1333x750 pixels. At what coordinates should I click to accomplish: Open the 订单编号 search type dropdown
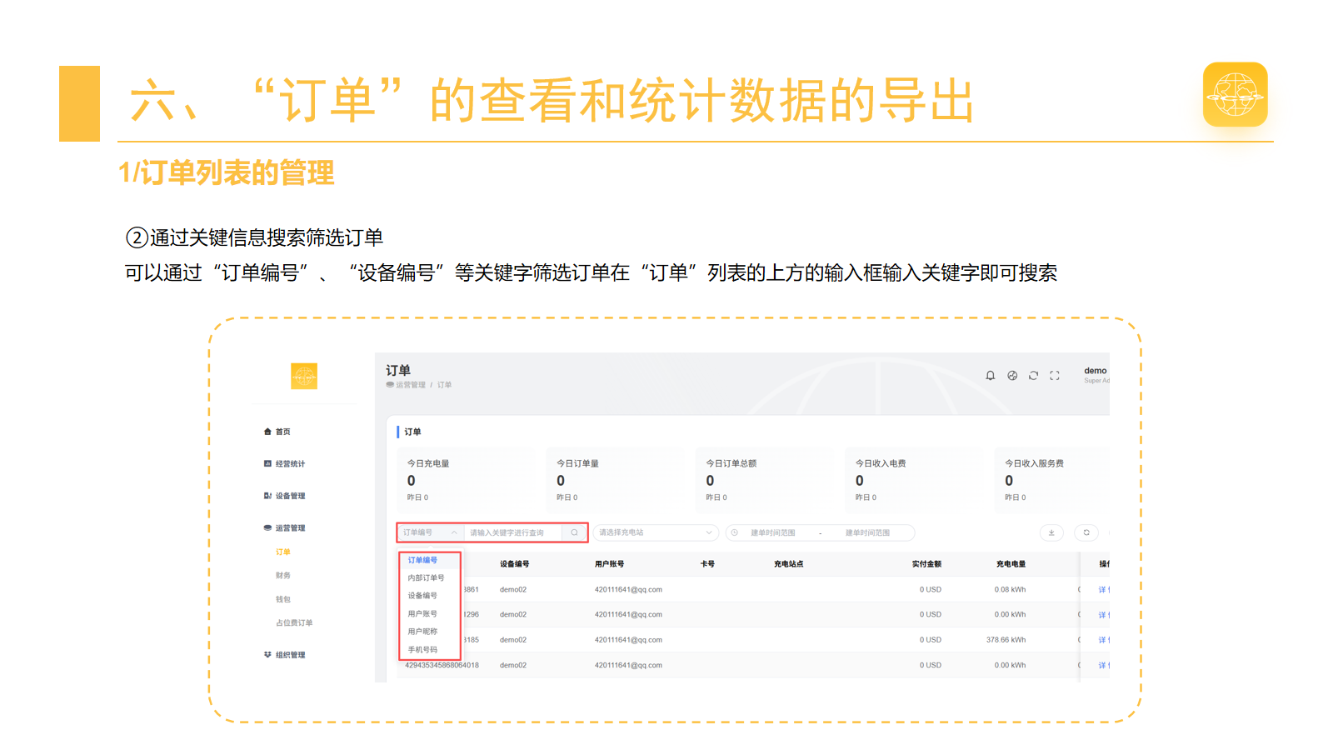430,532
